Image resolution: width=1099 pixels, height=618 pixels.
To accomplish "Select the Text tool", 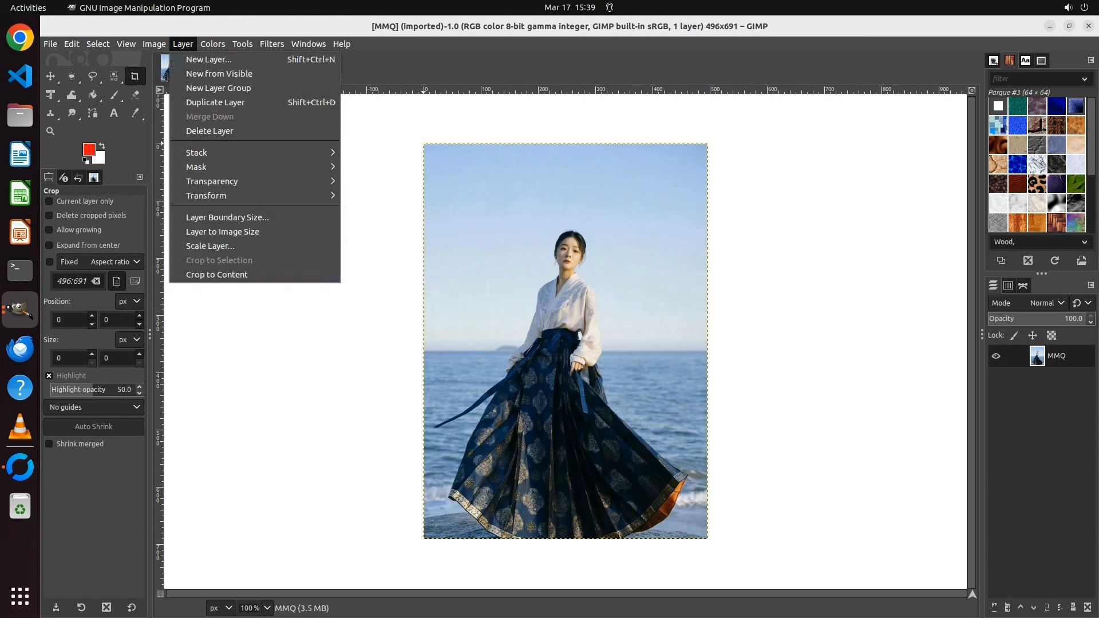I will pyautogui.click(x=114, y=113).
